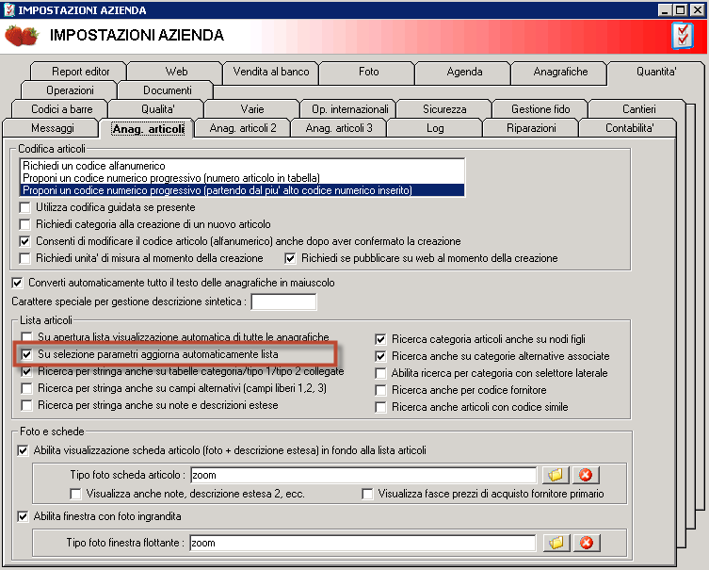Image resolution: width=709 pixels, height=570 pixels.
Task: Click the strawberry logo icon
Action: (22, 35)
